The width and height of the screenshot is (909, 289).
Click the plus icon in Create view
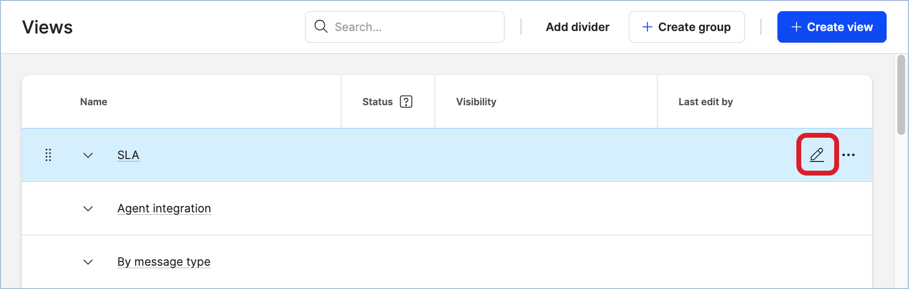[796, 27]
